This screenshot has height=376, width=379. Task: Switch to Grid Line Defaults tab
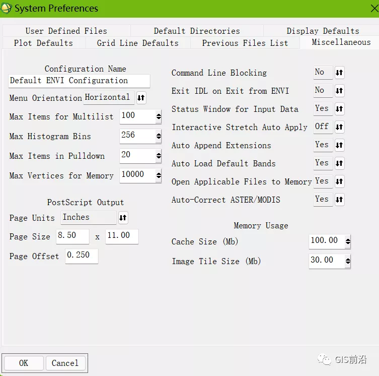point(138,43)
